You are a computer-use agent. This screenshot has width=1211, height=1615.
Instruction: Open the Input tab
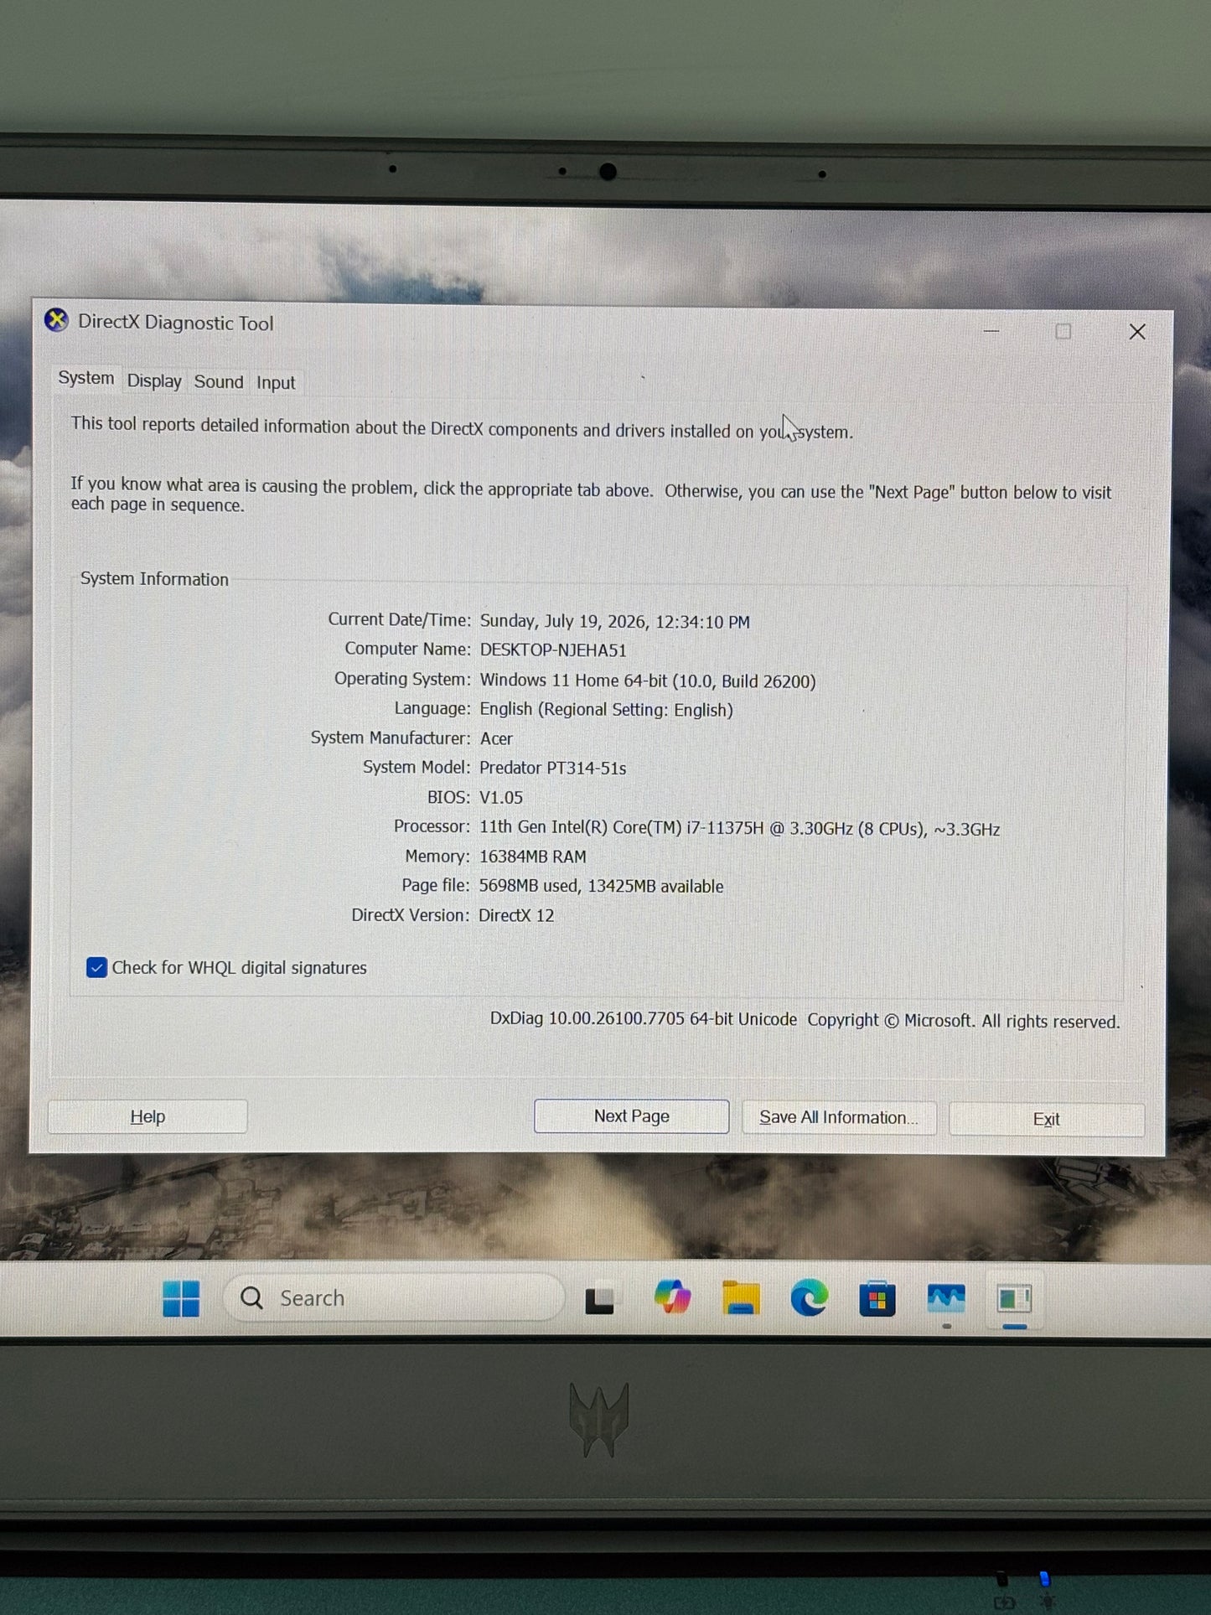click(276, 382)
